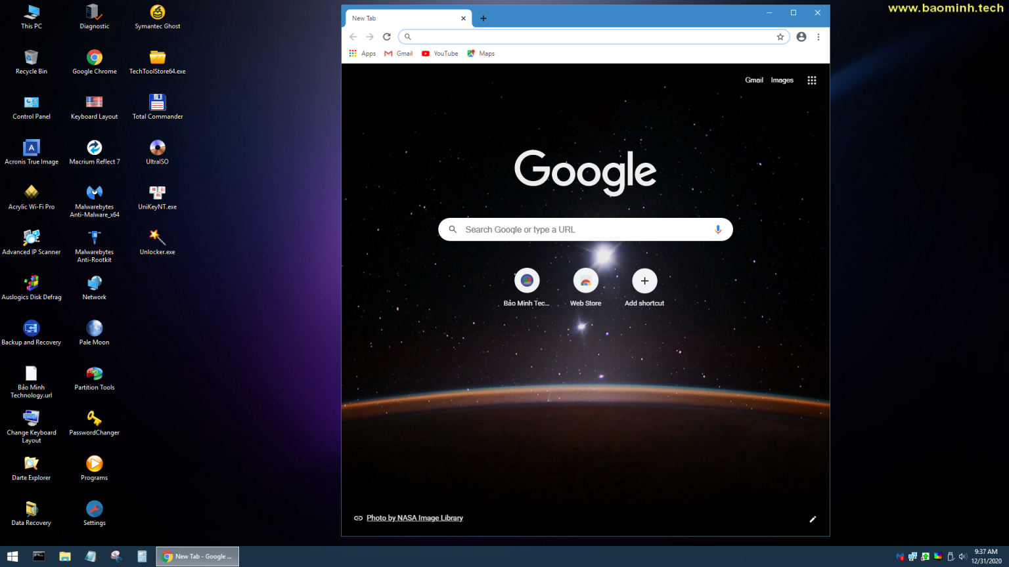Select the Network desktop icon

(95, 289)
